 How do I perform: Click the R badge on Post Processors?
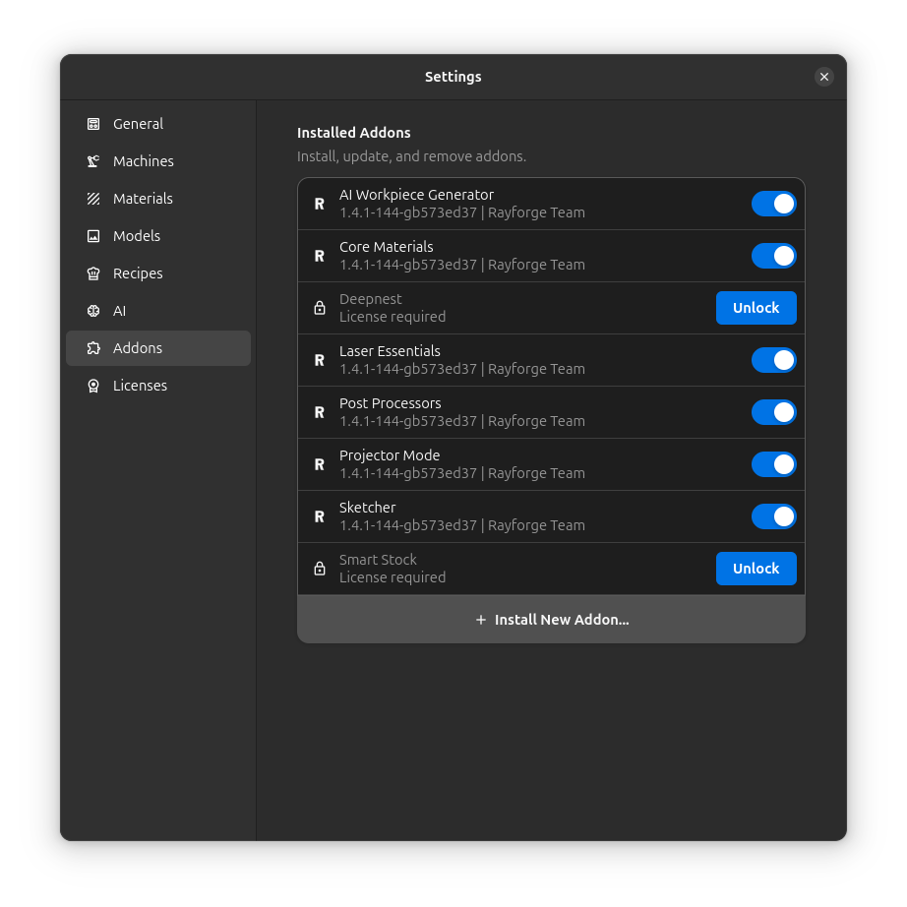pyautogui.click(x=319, y=411)
